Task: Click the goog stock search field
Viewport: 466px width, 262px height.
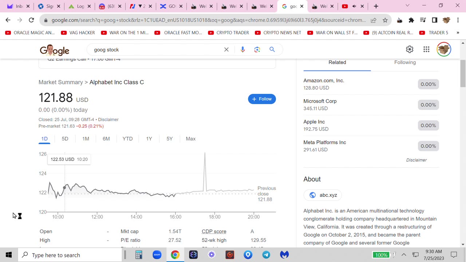Action: coord(157,49)
